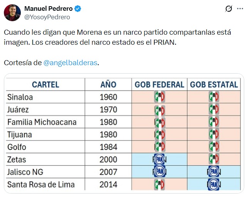Screen dimensions: 250x197
Task: Click the Familia Michoacana row label
Action: (x=42, y=122)
